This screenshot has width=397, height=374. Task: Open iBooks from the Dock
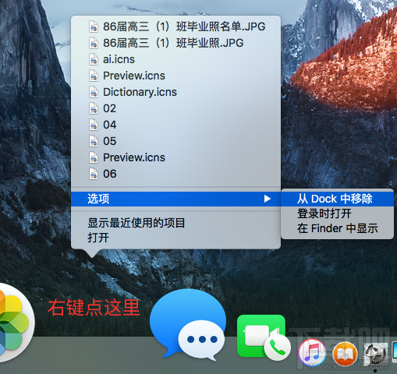[346, 354]
